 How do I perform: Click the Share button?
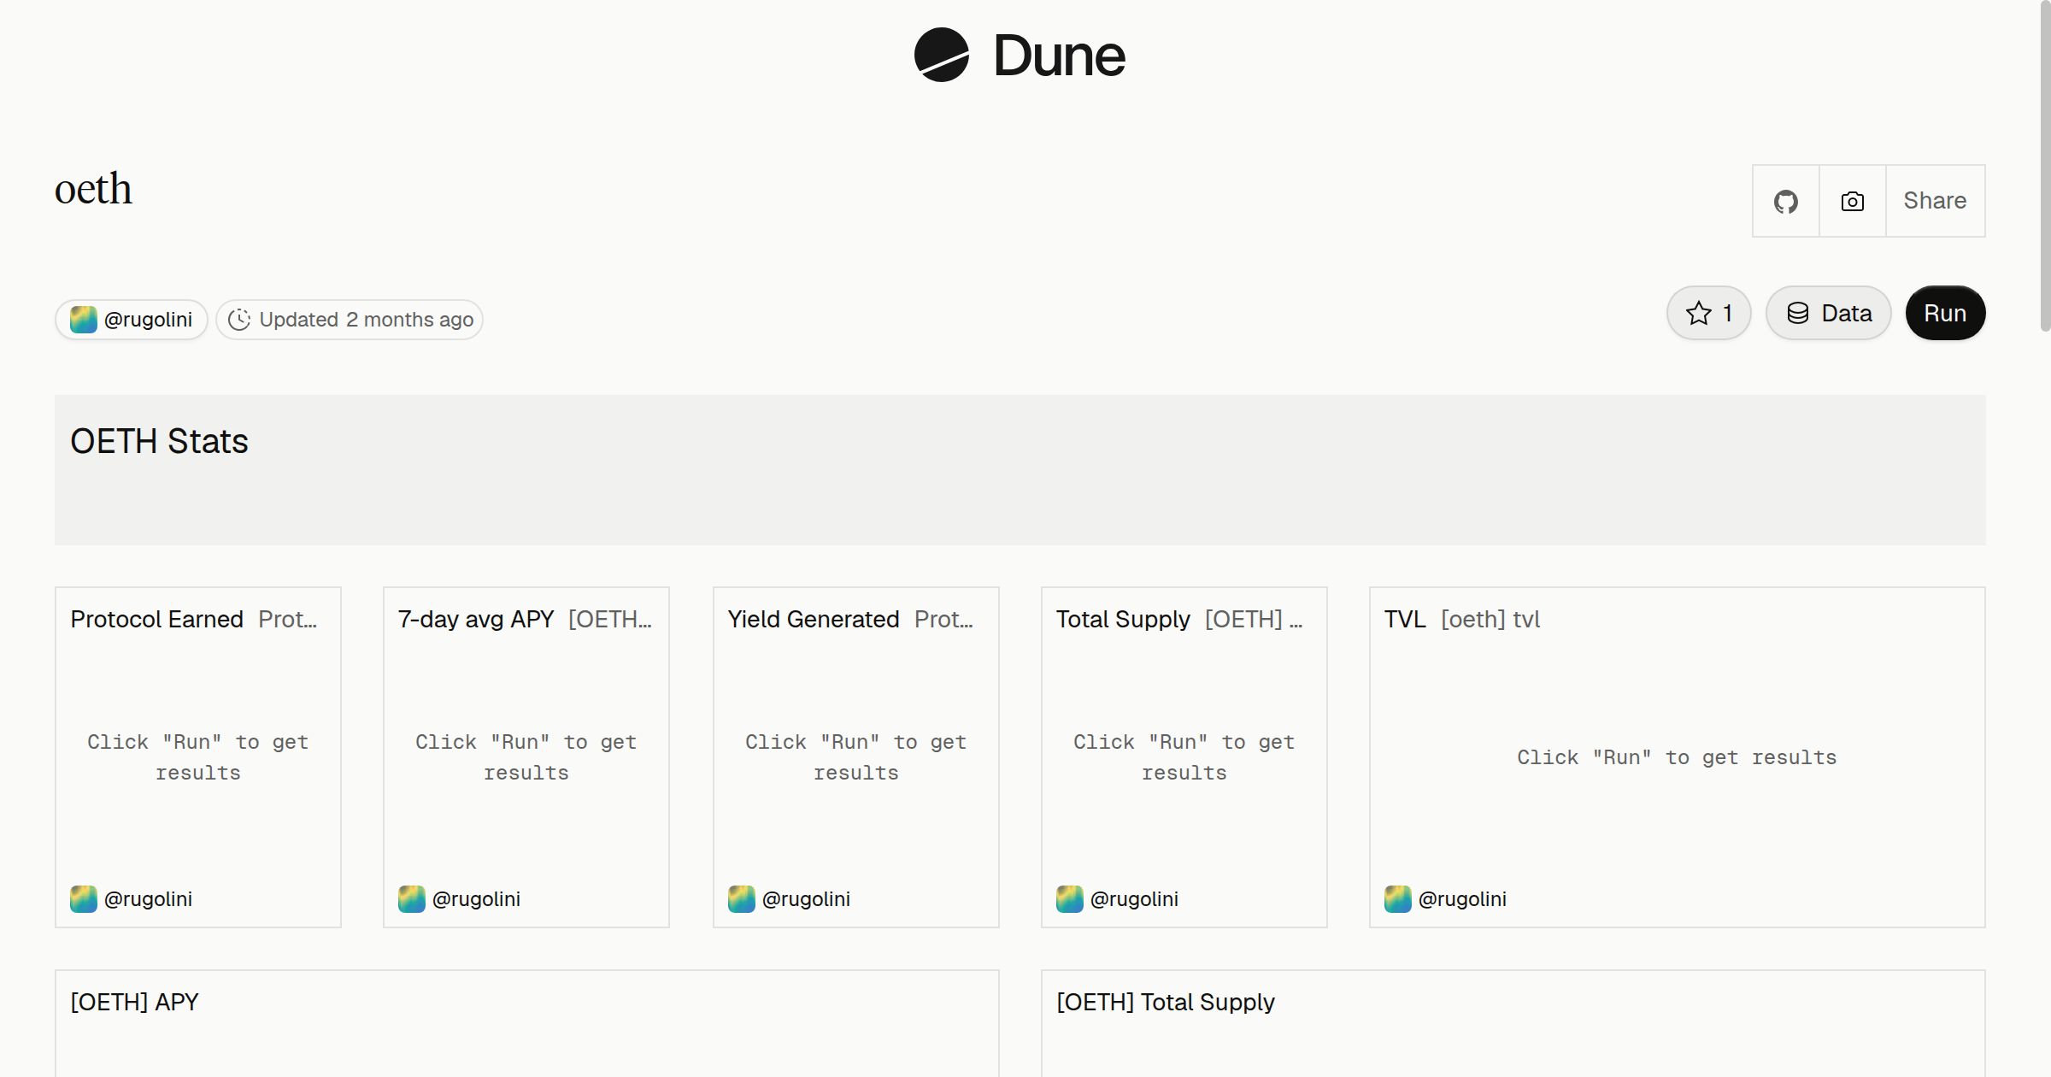pos(1935,201)
